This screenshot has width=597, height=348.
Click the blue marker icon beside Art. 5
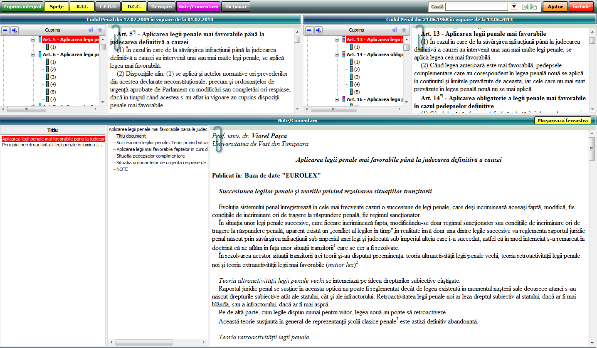40,39
